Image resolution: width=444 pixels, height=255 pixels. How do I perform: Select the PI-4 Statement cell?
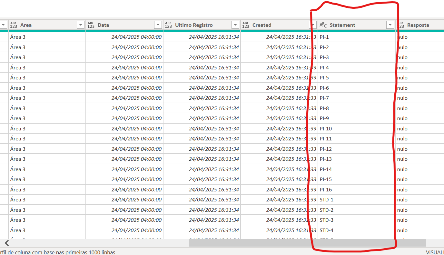(x=357, y=67)
